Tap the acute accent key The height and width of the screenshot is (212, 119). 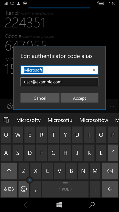click(x=113, y=153)
